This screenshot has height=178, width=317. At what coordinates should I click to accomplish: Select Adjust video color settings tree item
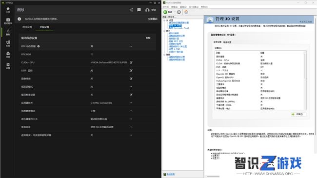tap(177, 57)
